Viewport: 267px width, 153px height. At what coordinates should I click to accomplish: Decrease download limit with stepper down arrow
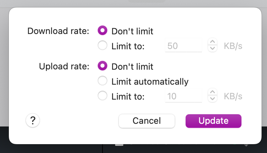pos(212,49)
